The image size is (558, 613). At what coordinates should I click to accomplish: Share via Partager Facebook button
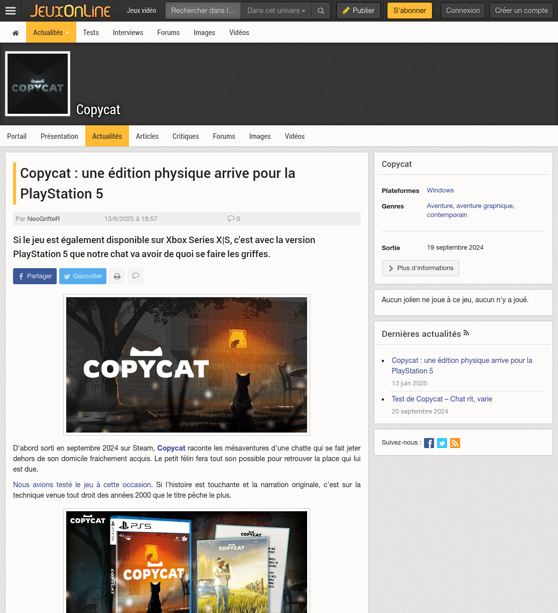(x=35, y=276)
